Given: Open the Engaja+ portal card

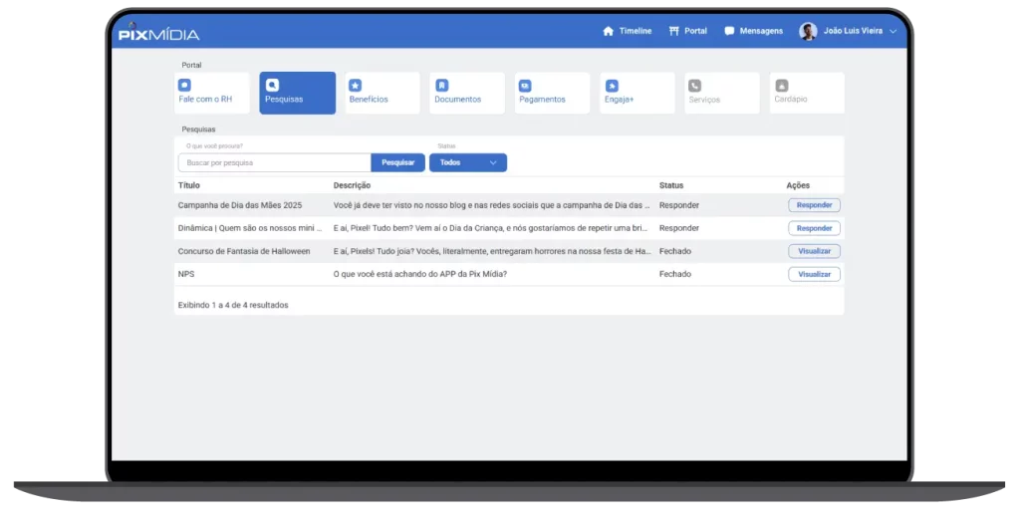Looking at the screenshot, I should tap(637, 93).
